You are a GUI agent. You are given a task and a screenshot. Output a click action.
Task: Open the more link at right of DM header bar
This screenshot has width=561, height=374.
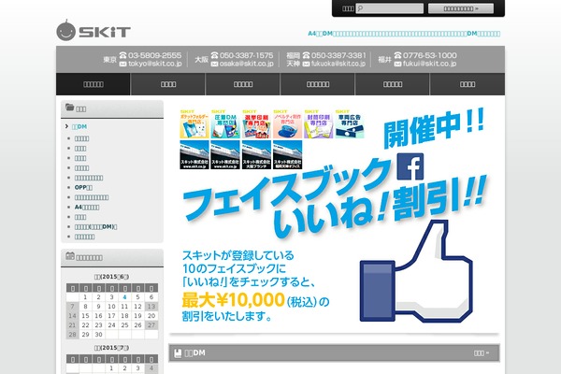(x=482, y=353)
